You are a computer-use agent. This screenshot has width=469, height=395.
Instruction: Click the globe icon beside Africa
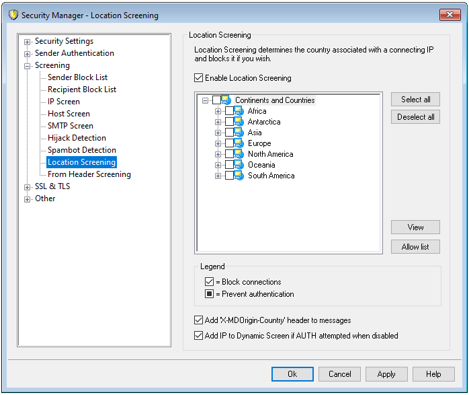(x=239, y=111)
